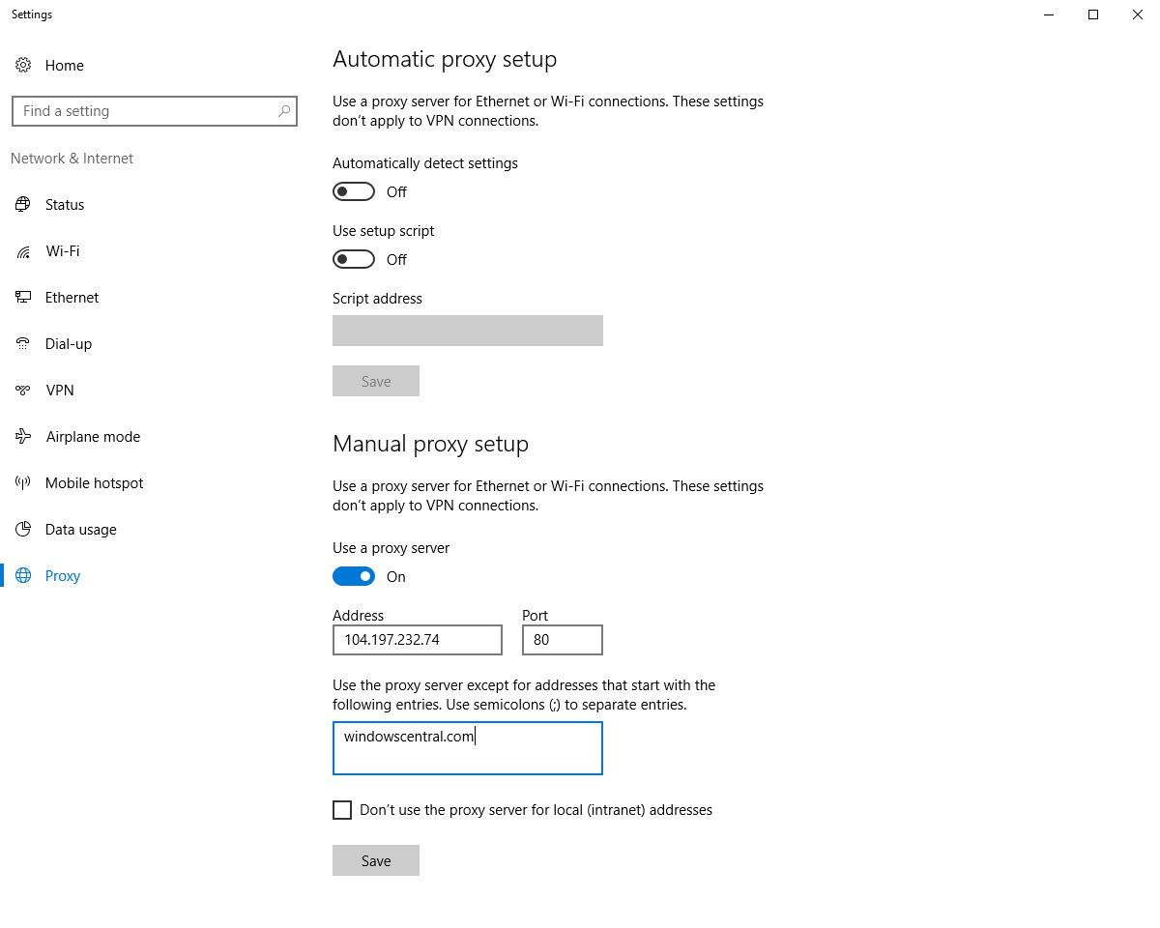Check Don't use proxy for intranet addresses
The width and height of the screenshot is (1160, 928).
(x=342, y=810)
